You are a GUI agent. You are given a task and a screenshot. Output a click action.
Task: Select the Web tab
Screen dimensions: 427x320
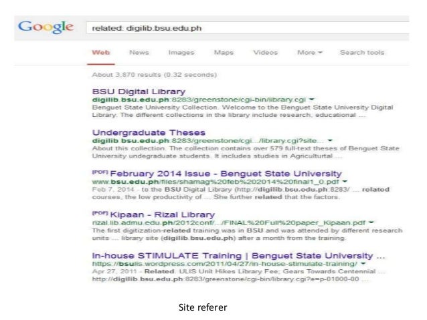click(x=101, y=53)
